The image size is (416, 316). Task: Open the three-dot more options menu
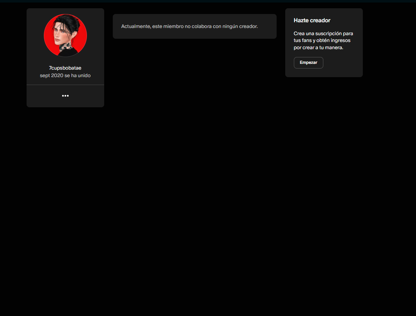tap(65, 96)
